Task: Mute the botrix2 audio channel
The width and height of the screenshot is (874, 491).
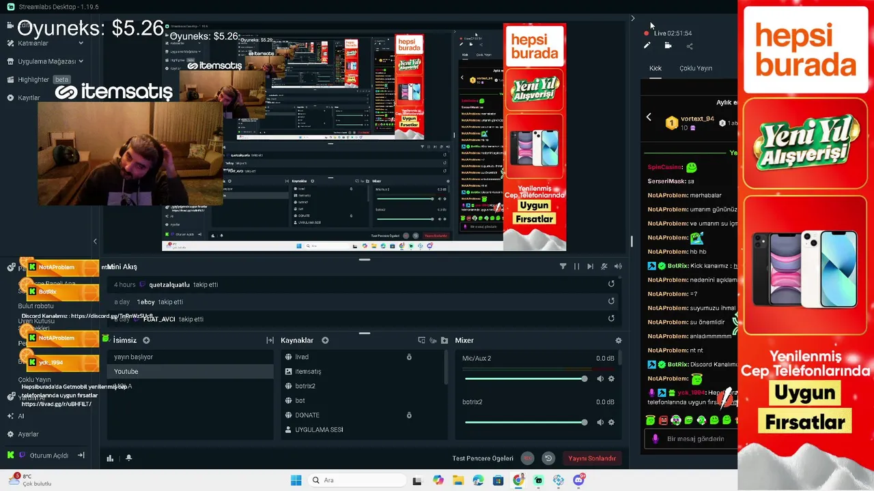Action: [x=600, y=422]
